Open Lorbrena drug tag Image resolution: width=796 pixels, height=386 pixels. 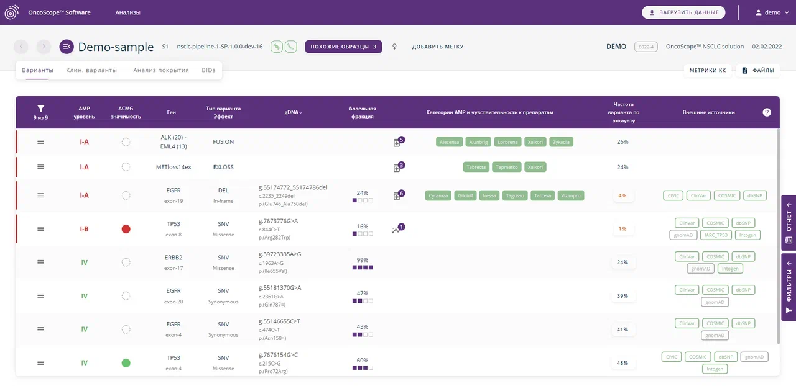(x=508, y=142)
